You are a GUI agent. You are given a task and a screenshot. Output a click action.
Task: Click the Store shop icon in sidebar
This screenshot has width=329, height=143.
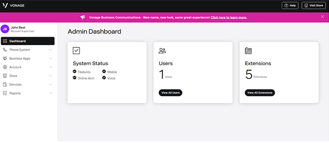(x=5, y=76)
